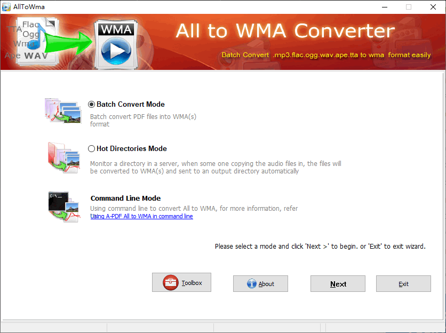The width and height of the screenshot is (446, 333).
Task: Click the 'Batch Convert .mp3.flac.ogg' banner subtitle
Action: (x=326, y=55)
